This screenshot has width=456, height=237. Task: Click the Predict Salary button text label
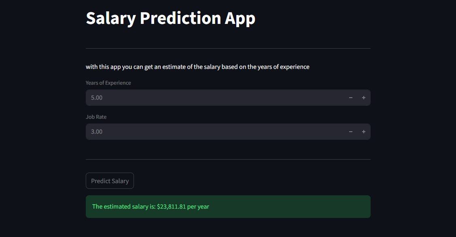coord(110,181)
